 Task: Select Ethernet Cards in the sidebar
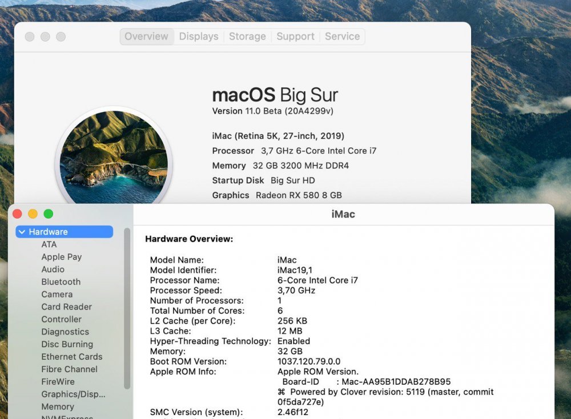click(72, 357)
